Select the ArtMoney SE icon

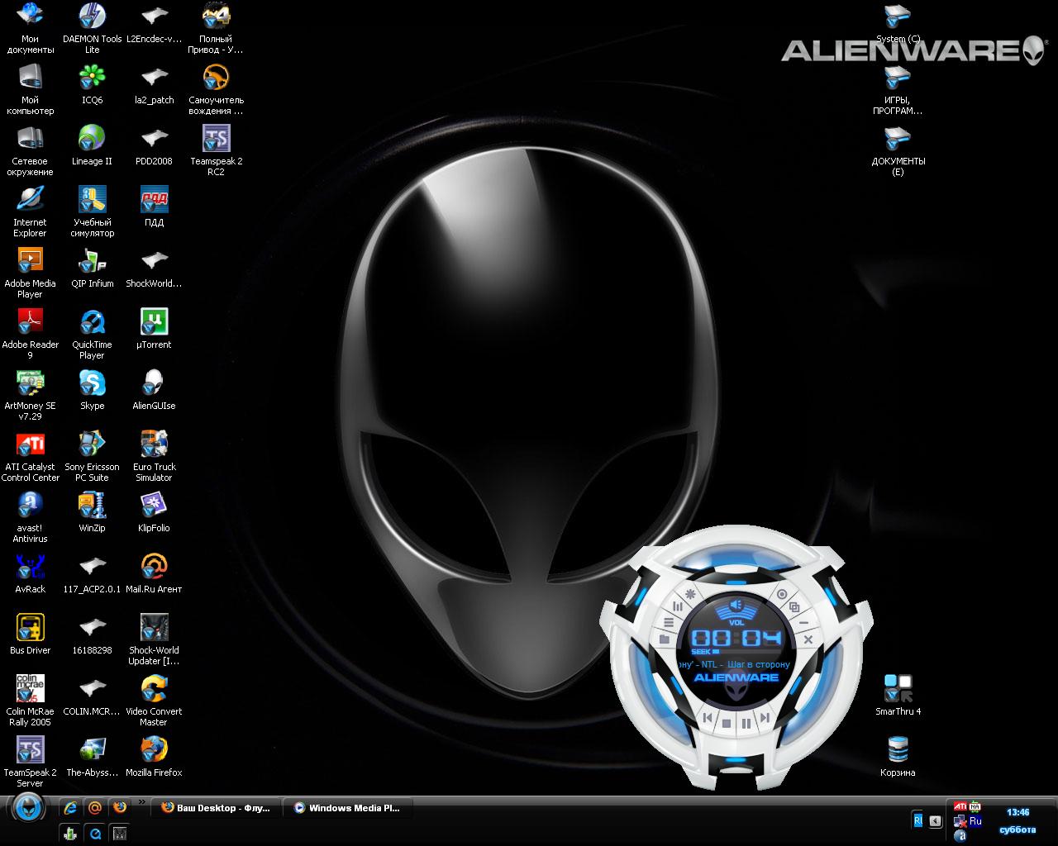click(x=31, y=395)
